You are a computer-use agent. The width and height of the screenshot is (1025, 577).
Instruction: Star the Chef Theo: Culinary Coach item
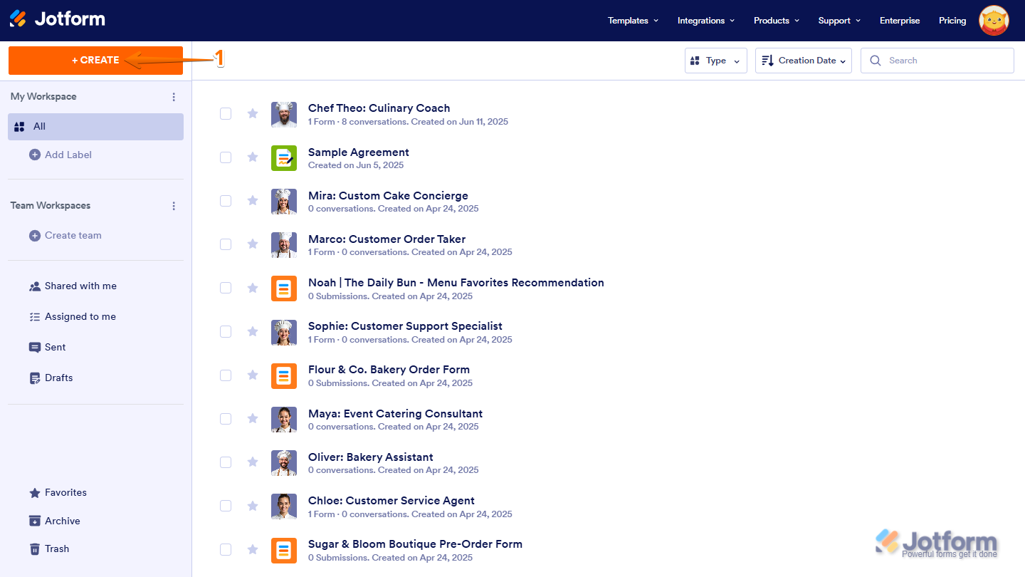(253, 113)
